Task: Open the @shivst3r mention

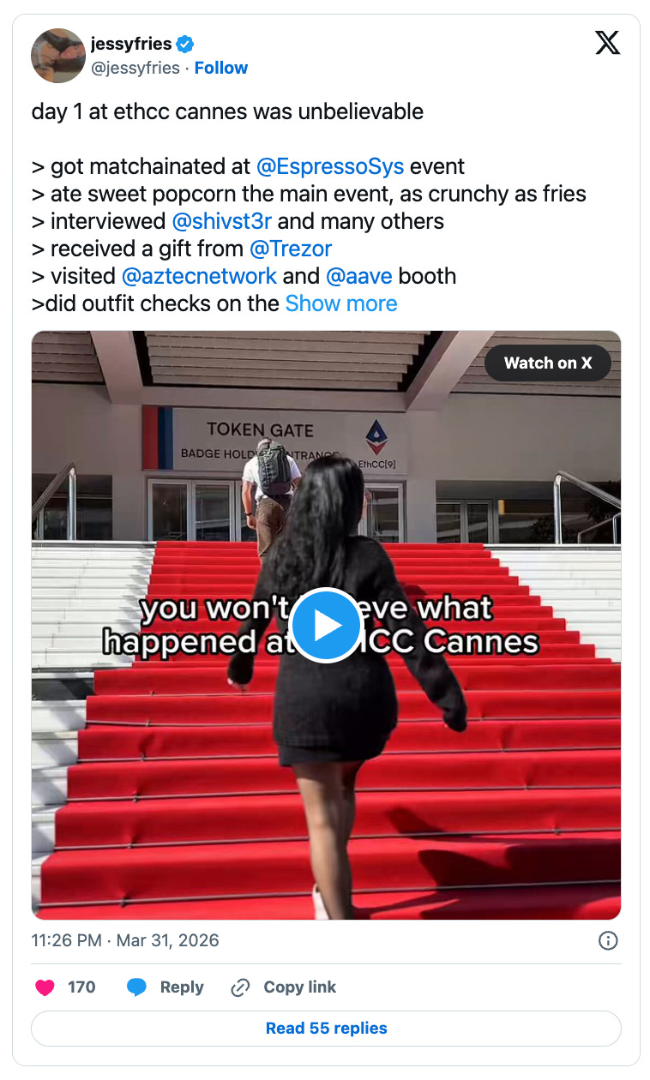Action: (222, 221)
